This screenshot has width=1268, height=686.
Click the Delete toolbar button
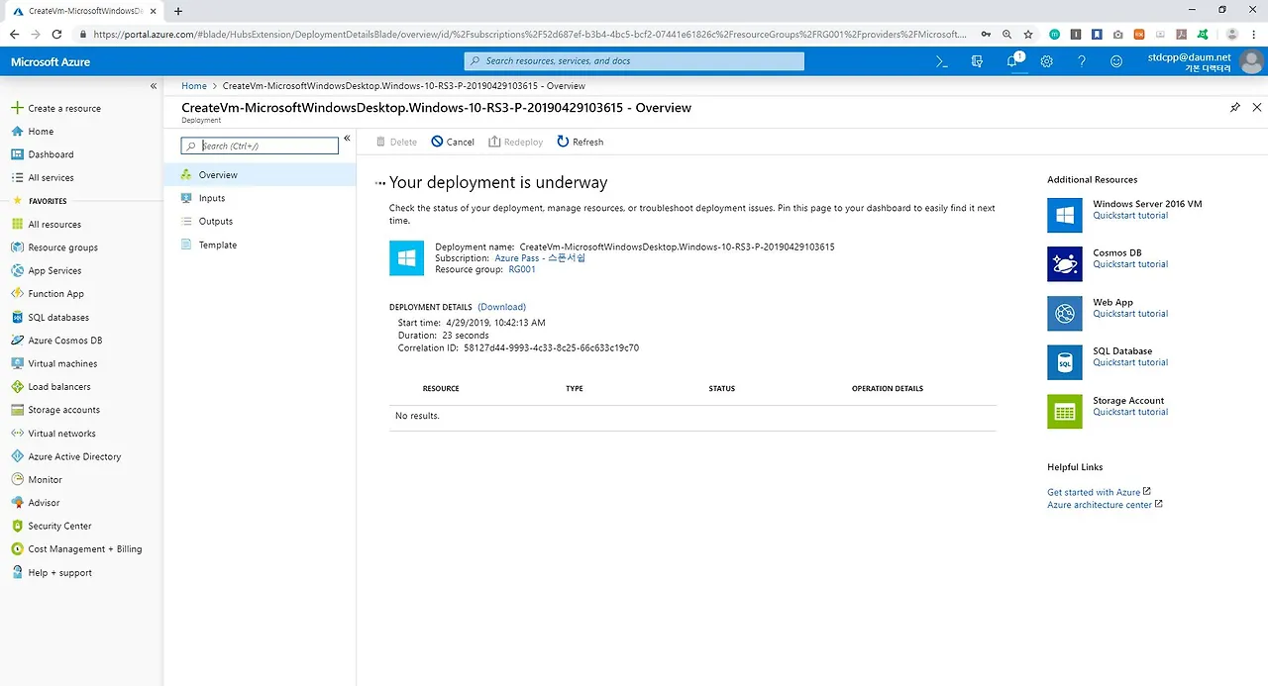point(397,143)
